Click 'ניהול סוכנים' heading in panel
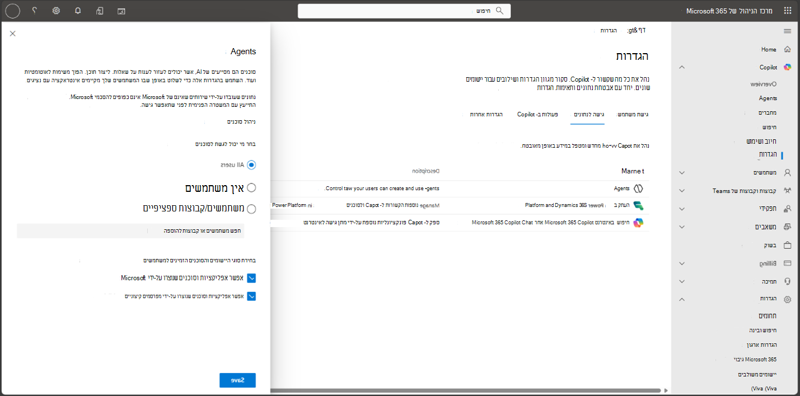 coord(241,121)
